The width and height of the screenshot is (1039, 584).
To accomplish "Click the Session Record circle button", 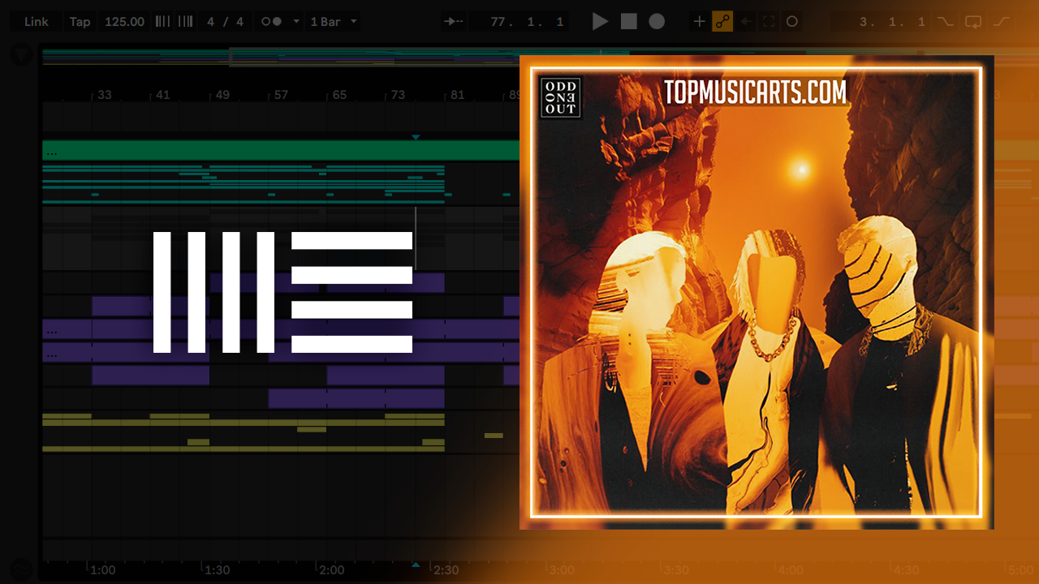I will click(x=792, y=22).
